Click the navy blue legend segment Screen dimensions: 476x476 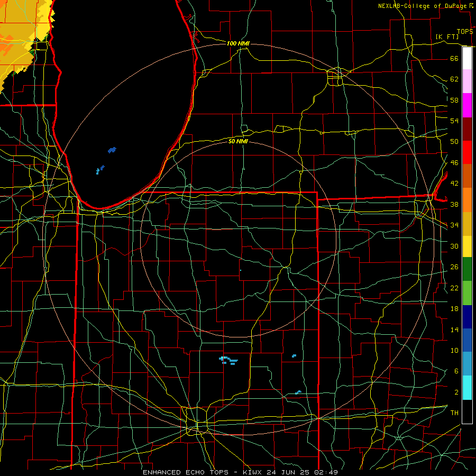point(467,317)
